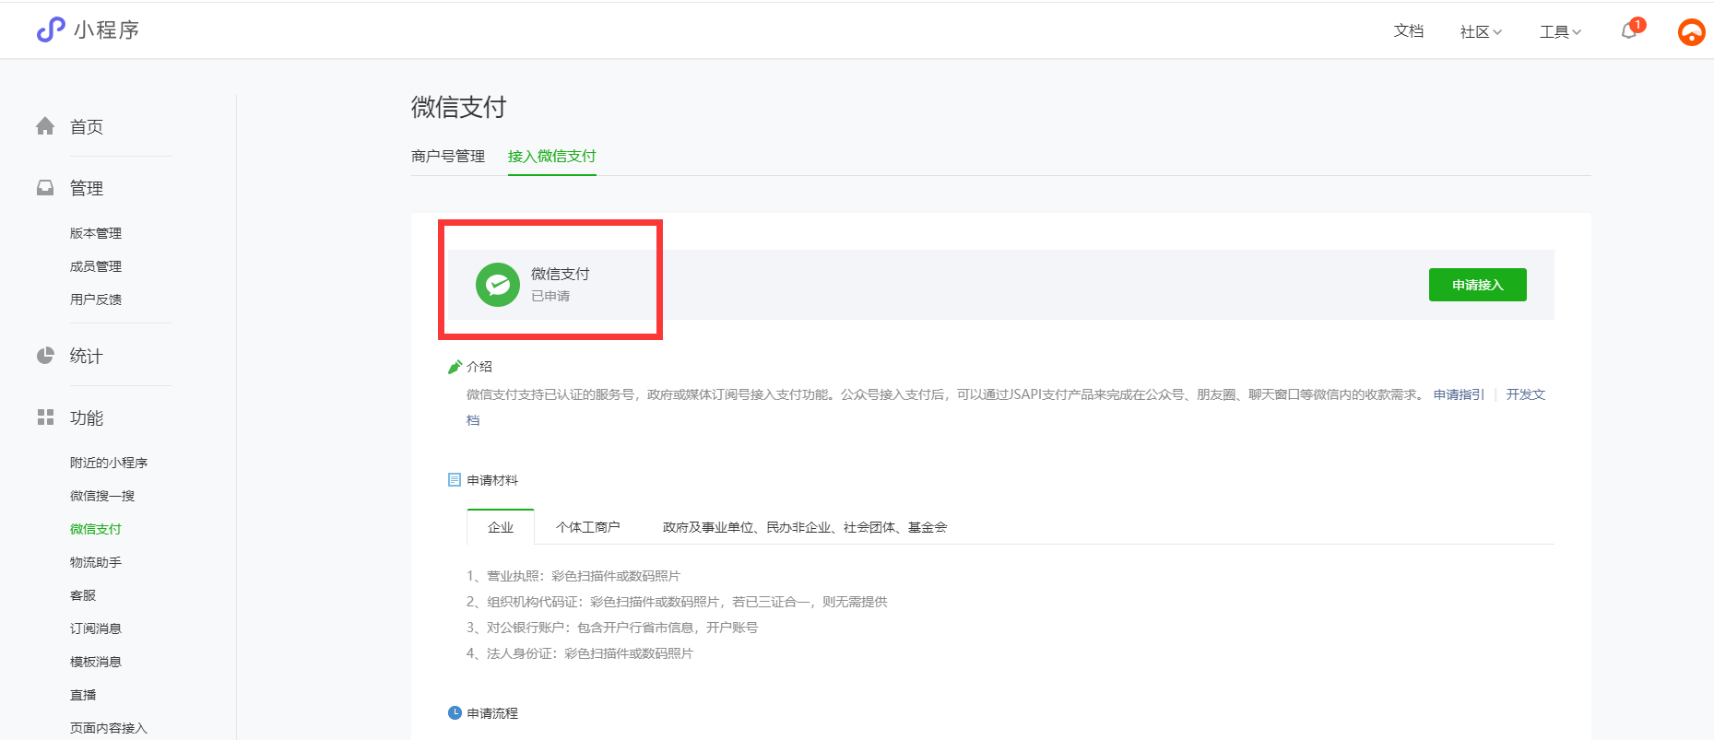Click the 功能 section heading

click(87, 417)
